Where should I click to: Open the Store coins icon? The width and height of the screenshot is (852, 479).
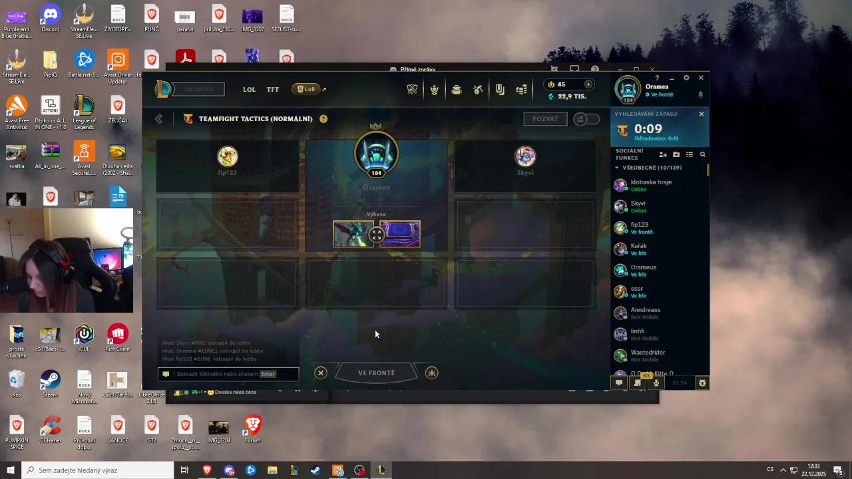tap(522, 89)
